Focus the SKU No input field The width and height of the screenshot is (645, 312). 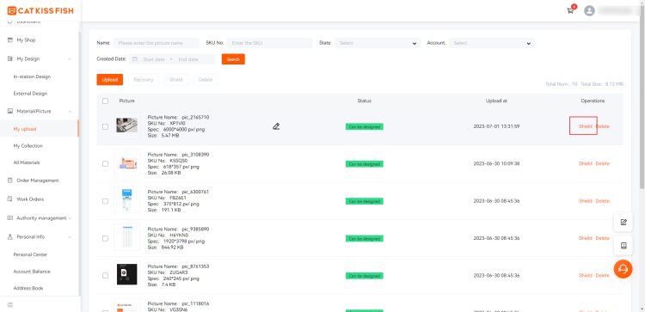[x=270, y=43]
